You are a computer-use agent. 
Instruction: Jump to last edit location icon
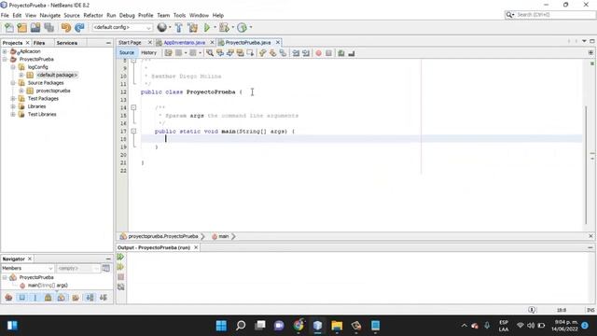tap(168, 53)
